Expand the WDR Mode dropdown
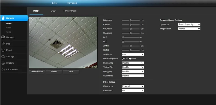The height and width of the screenshot is (105, 216). (x=133, y=76)
